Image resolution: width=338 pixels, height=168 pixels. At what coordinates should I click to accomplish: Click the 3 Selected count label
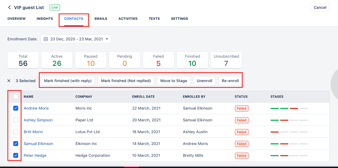(26, 81)
